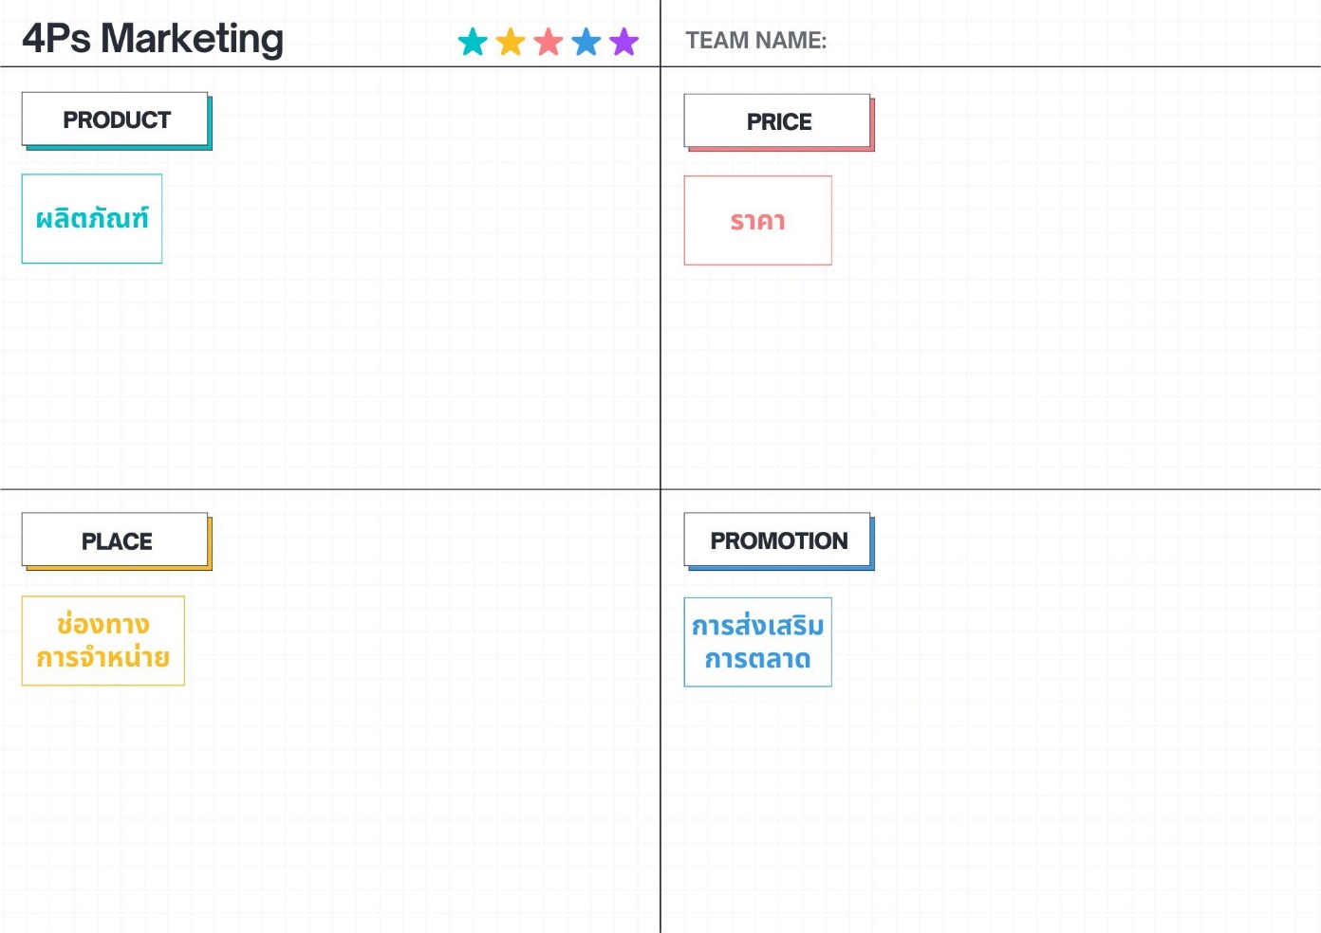Image resolution: width=1321 pixels, height=933 pixels.
Task: Click the purple star icon
Action: point(624,42)
